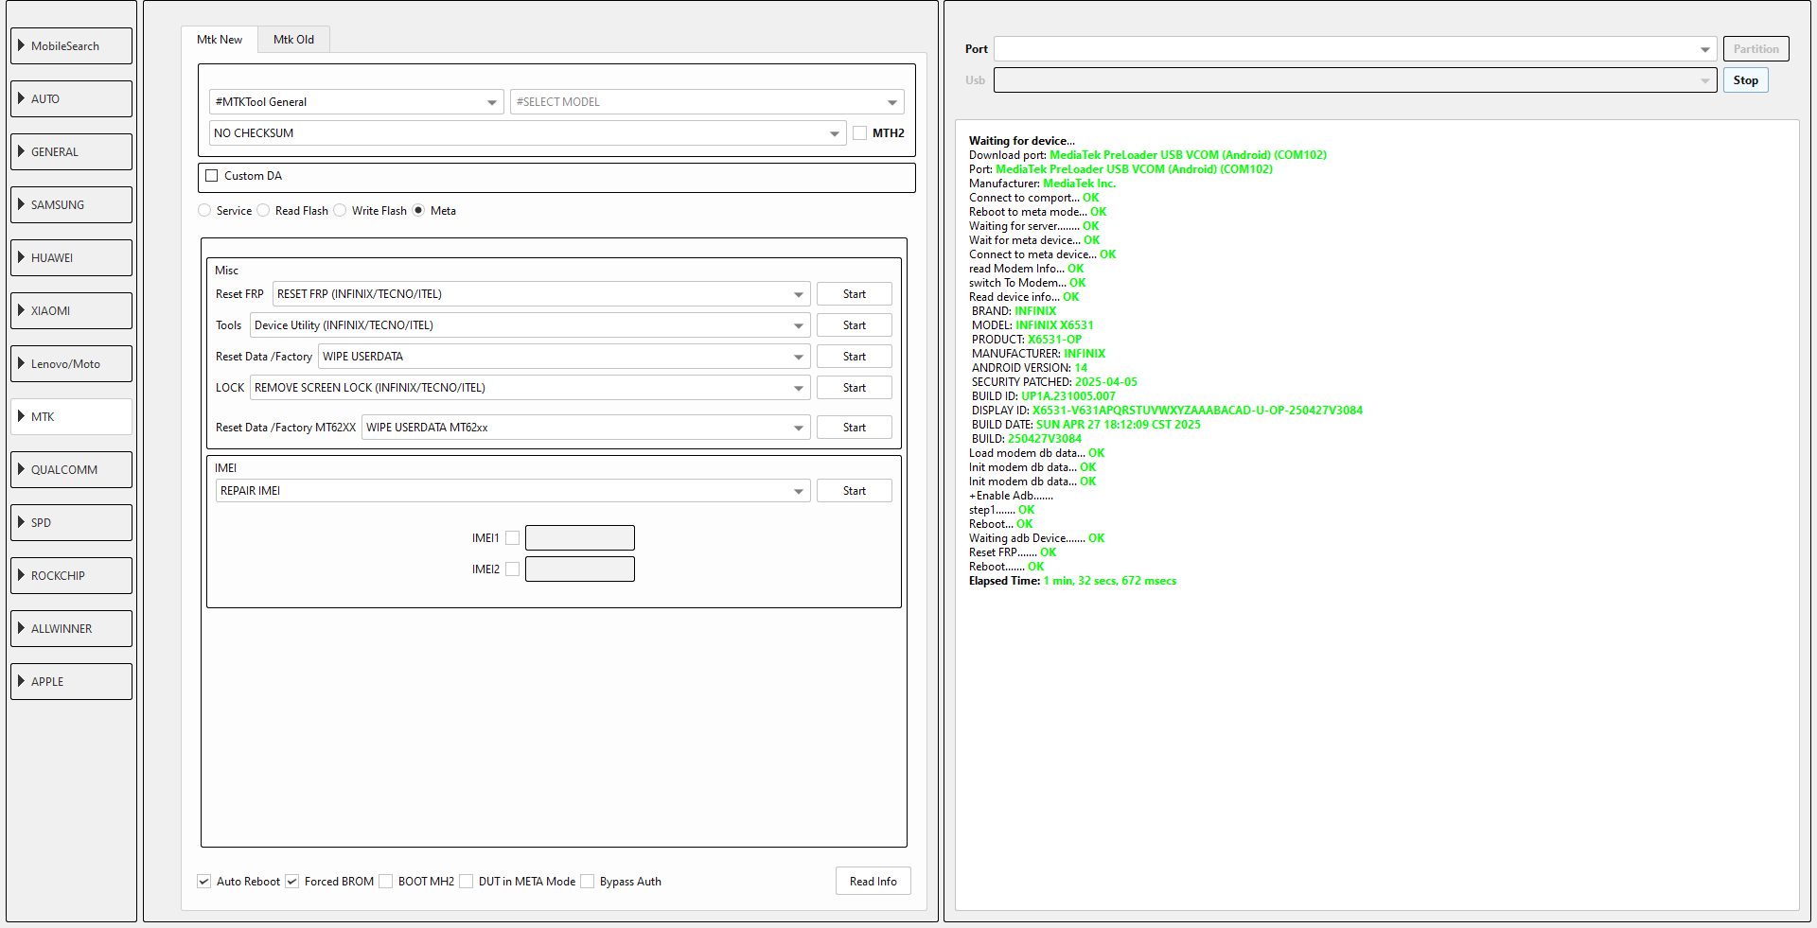The height and width of the screenshot is (928, 1817).
Task: Select the Service radio button
Action: [204, 210]
